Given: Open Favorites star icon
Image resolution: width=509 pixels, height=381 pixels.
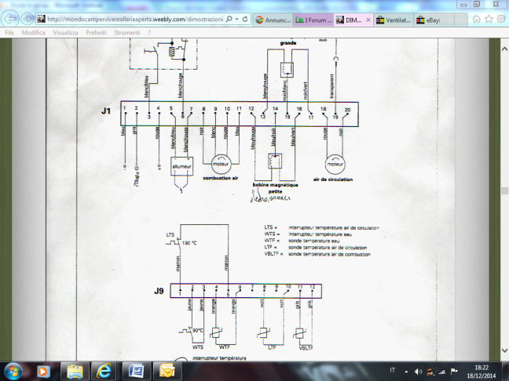Looking at the screenshot, I should click(488, 20).
